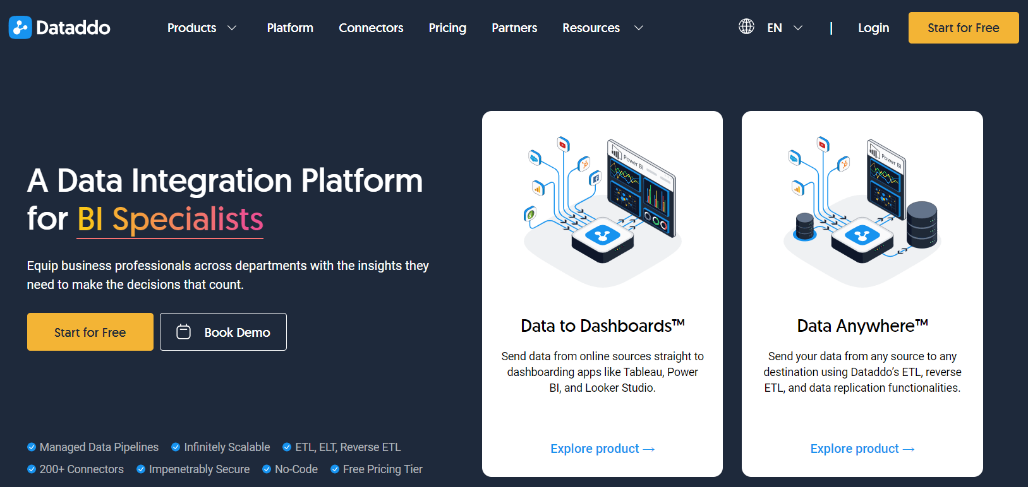Open the Resources navigation menu
This screenshot has height=487, width=1028.
591,28
